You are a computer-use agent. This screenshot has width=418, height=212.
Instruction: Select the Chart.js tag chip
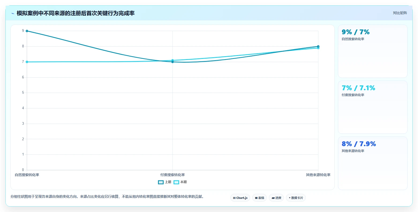tap(240, 198)
